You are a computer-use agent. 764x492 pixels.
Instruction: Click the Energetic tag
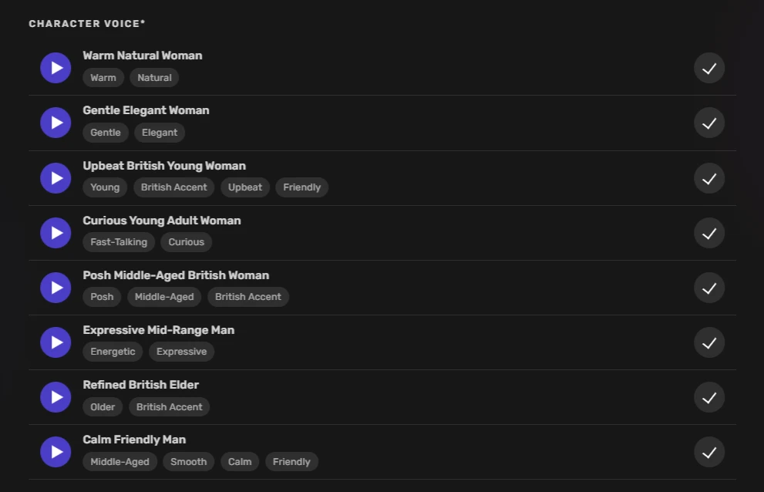pos(113,352)
